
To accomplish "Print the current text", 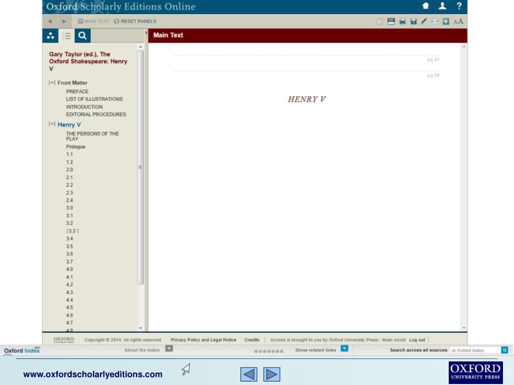I will [x=402, y=22].
